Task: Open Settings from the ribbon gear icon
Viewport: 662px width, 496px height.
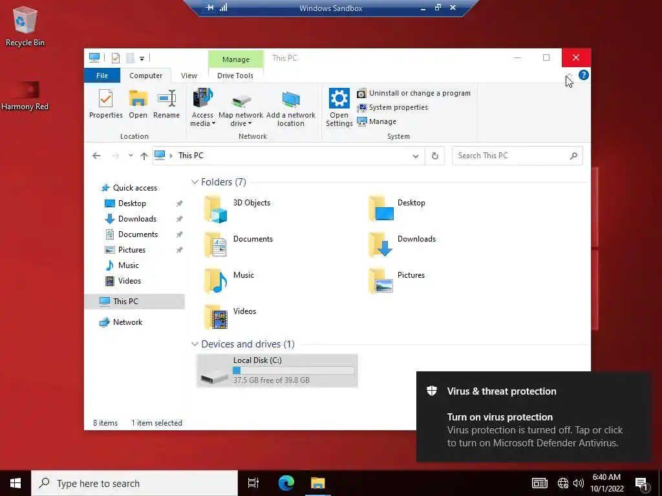Action: tap(339, 98)
